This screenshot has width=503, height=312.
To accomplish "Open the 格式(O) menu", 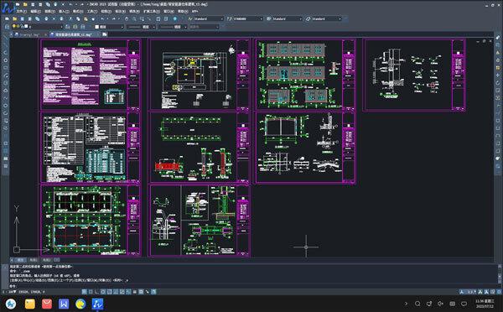I will coord(78,11).
